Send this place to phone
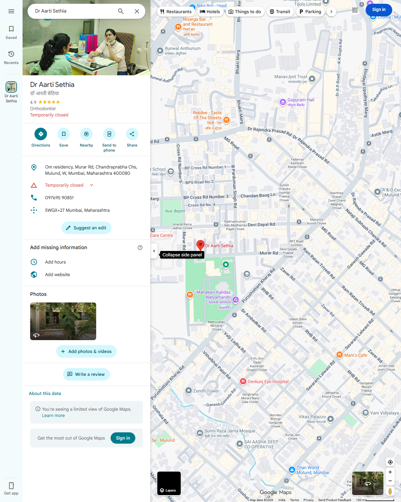Image resolution: width=401 pixels, height=502 pixels. (109, 140)
